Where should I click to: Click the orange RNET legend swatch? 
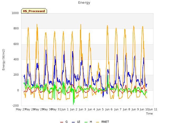(97, 122)
